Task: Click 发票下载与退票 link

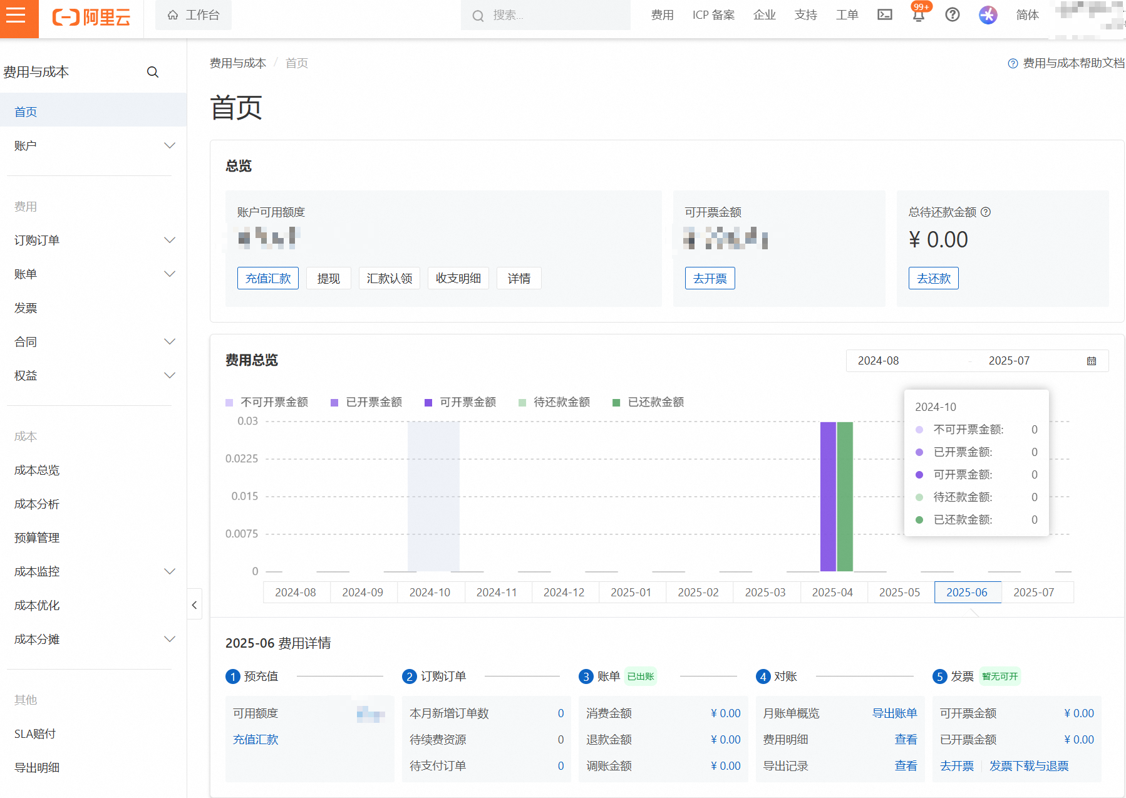Action: coord(1029,766)
